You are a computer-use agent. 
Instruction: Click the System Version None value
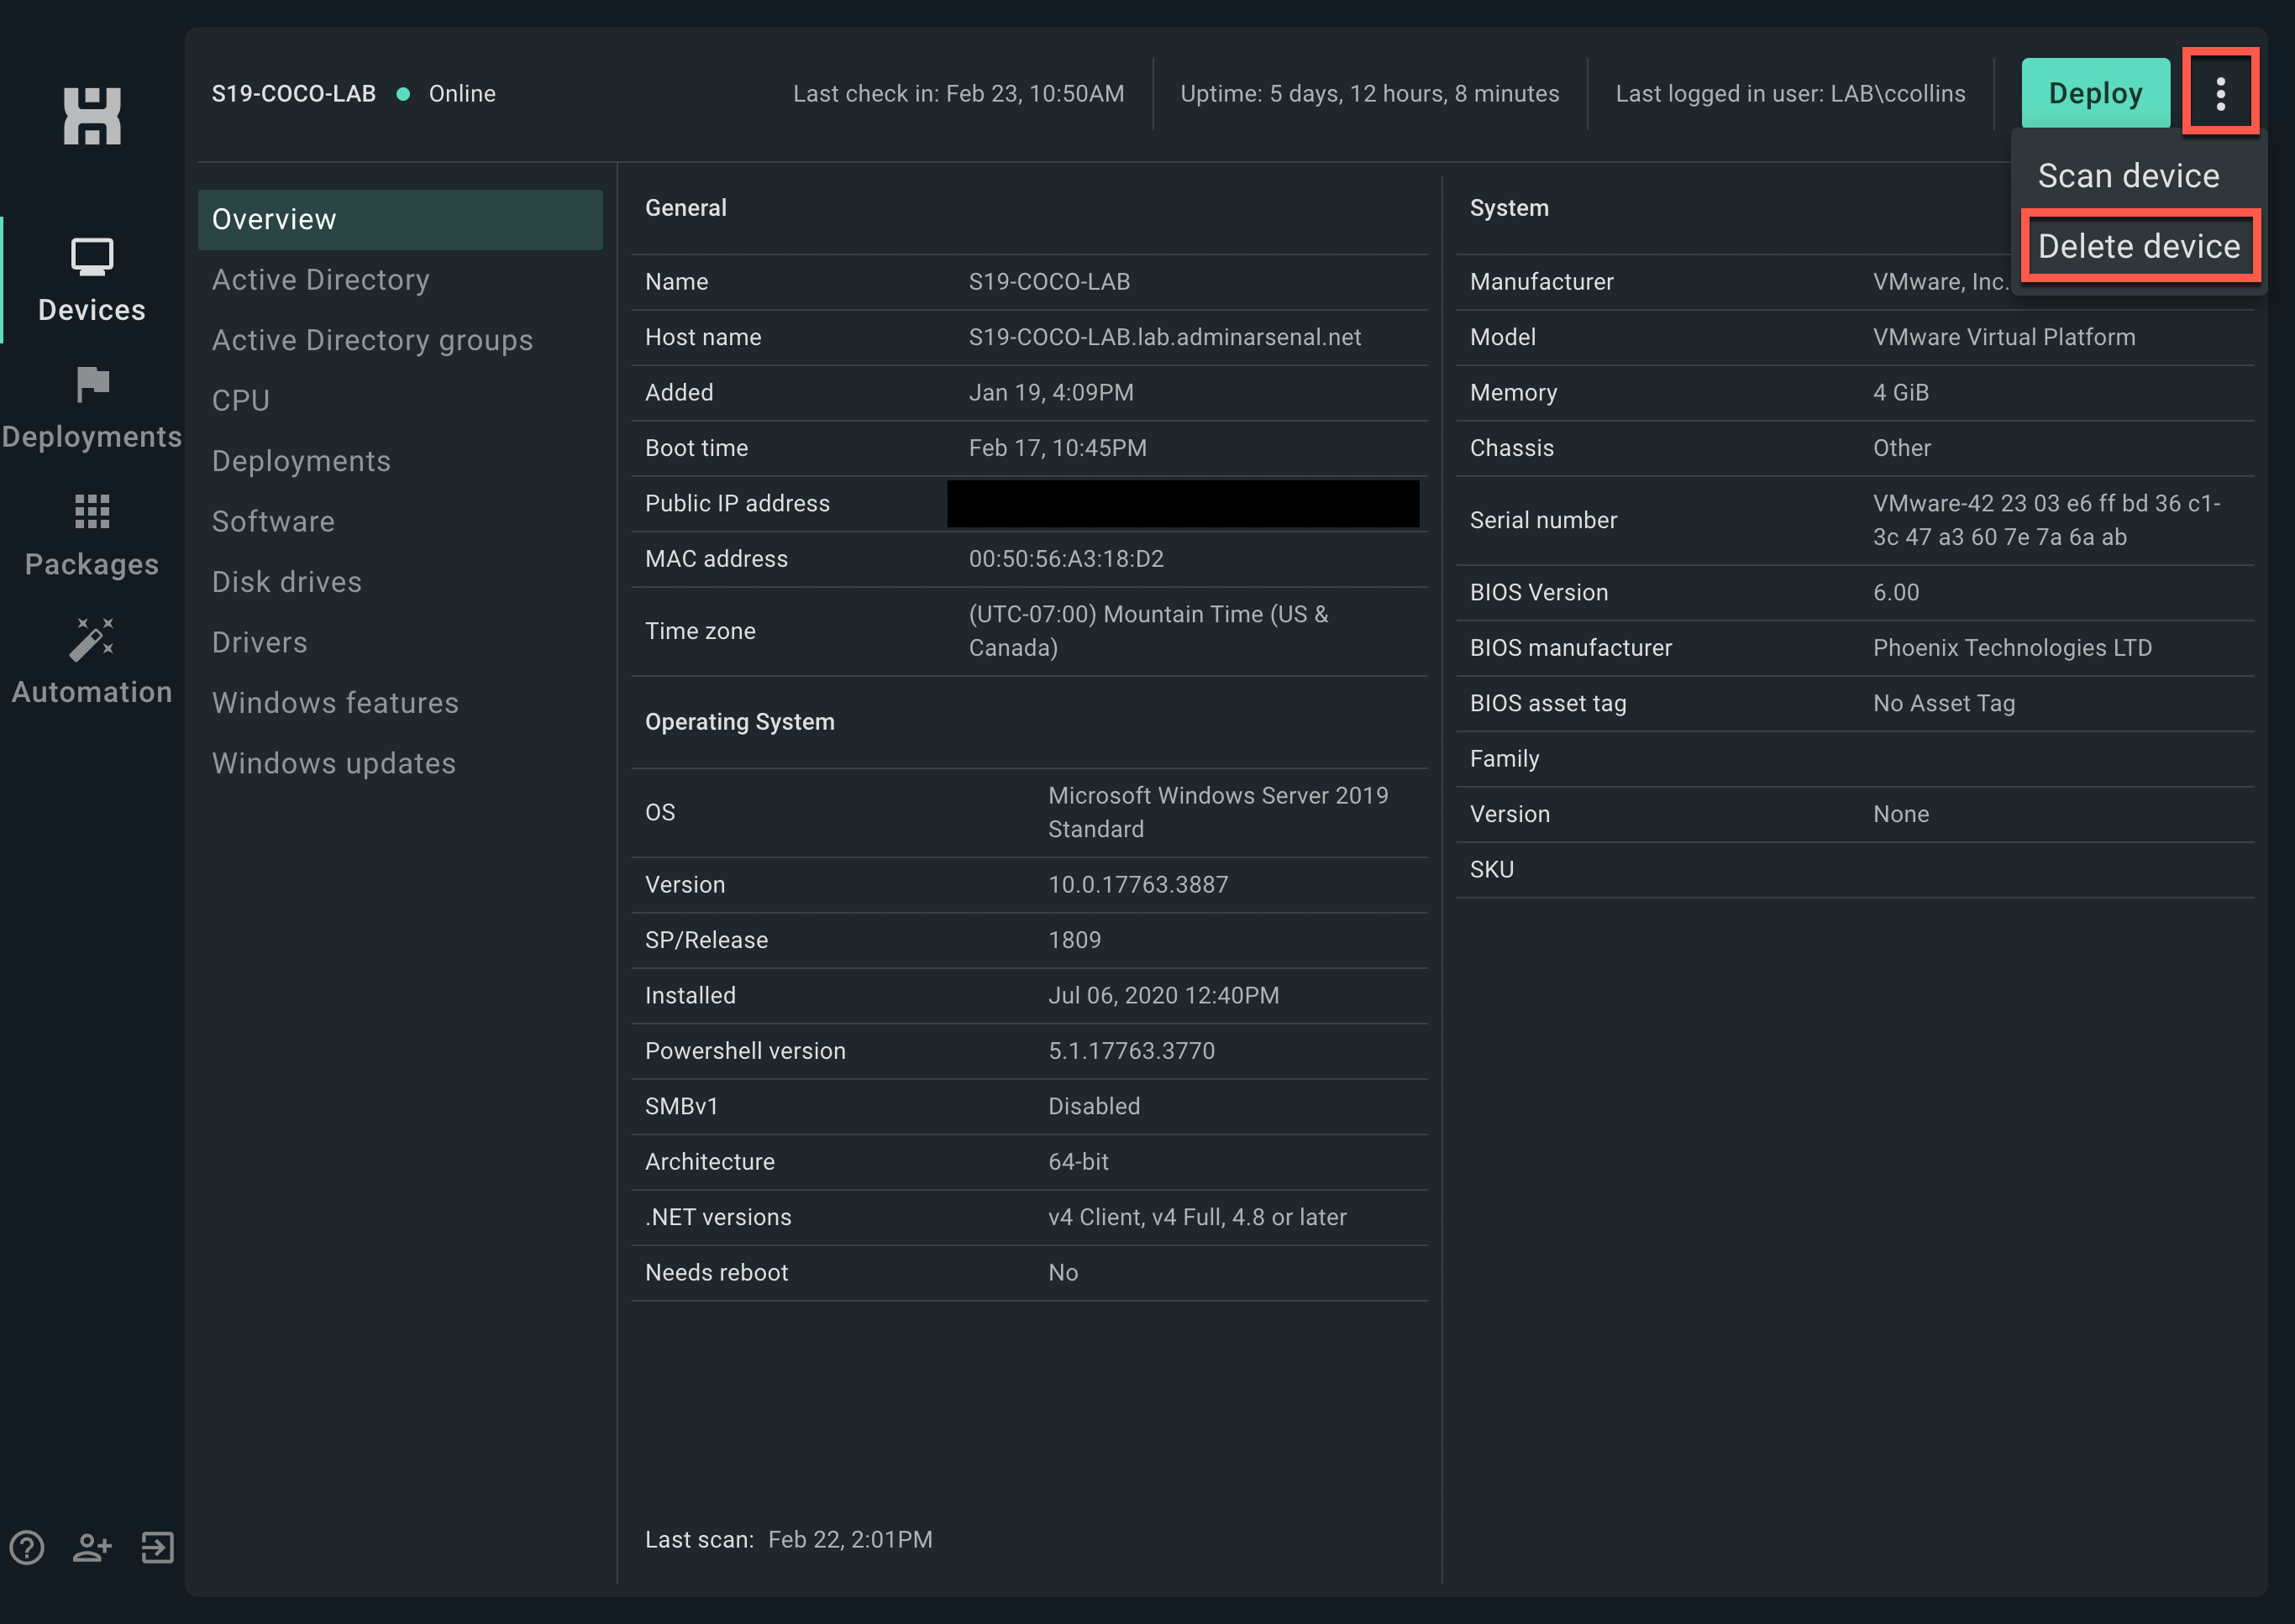1900,814
